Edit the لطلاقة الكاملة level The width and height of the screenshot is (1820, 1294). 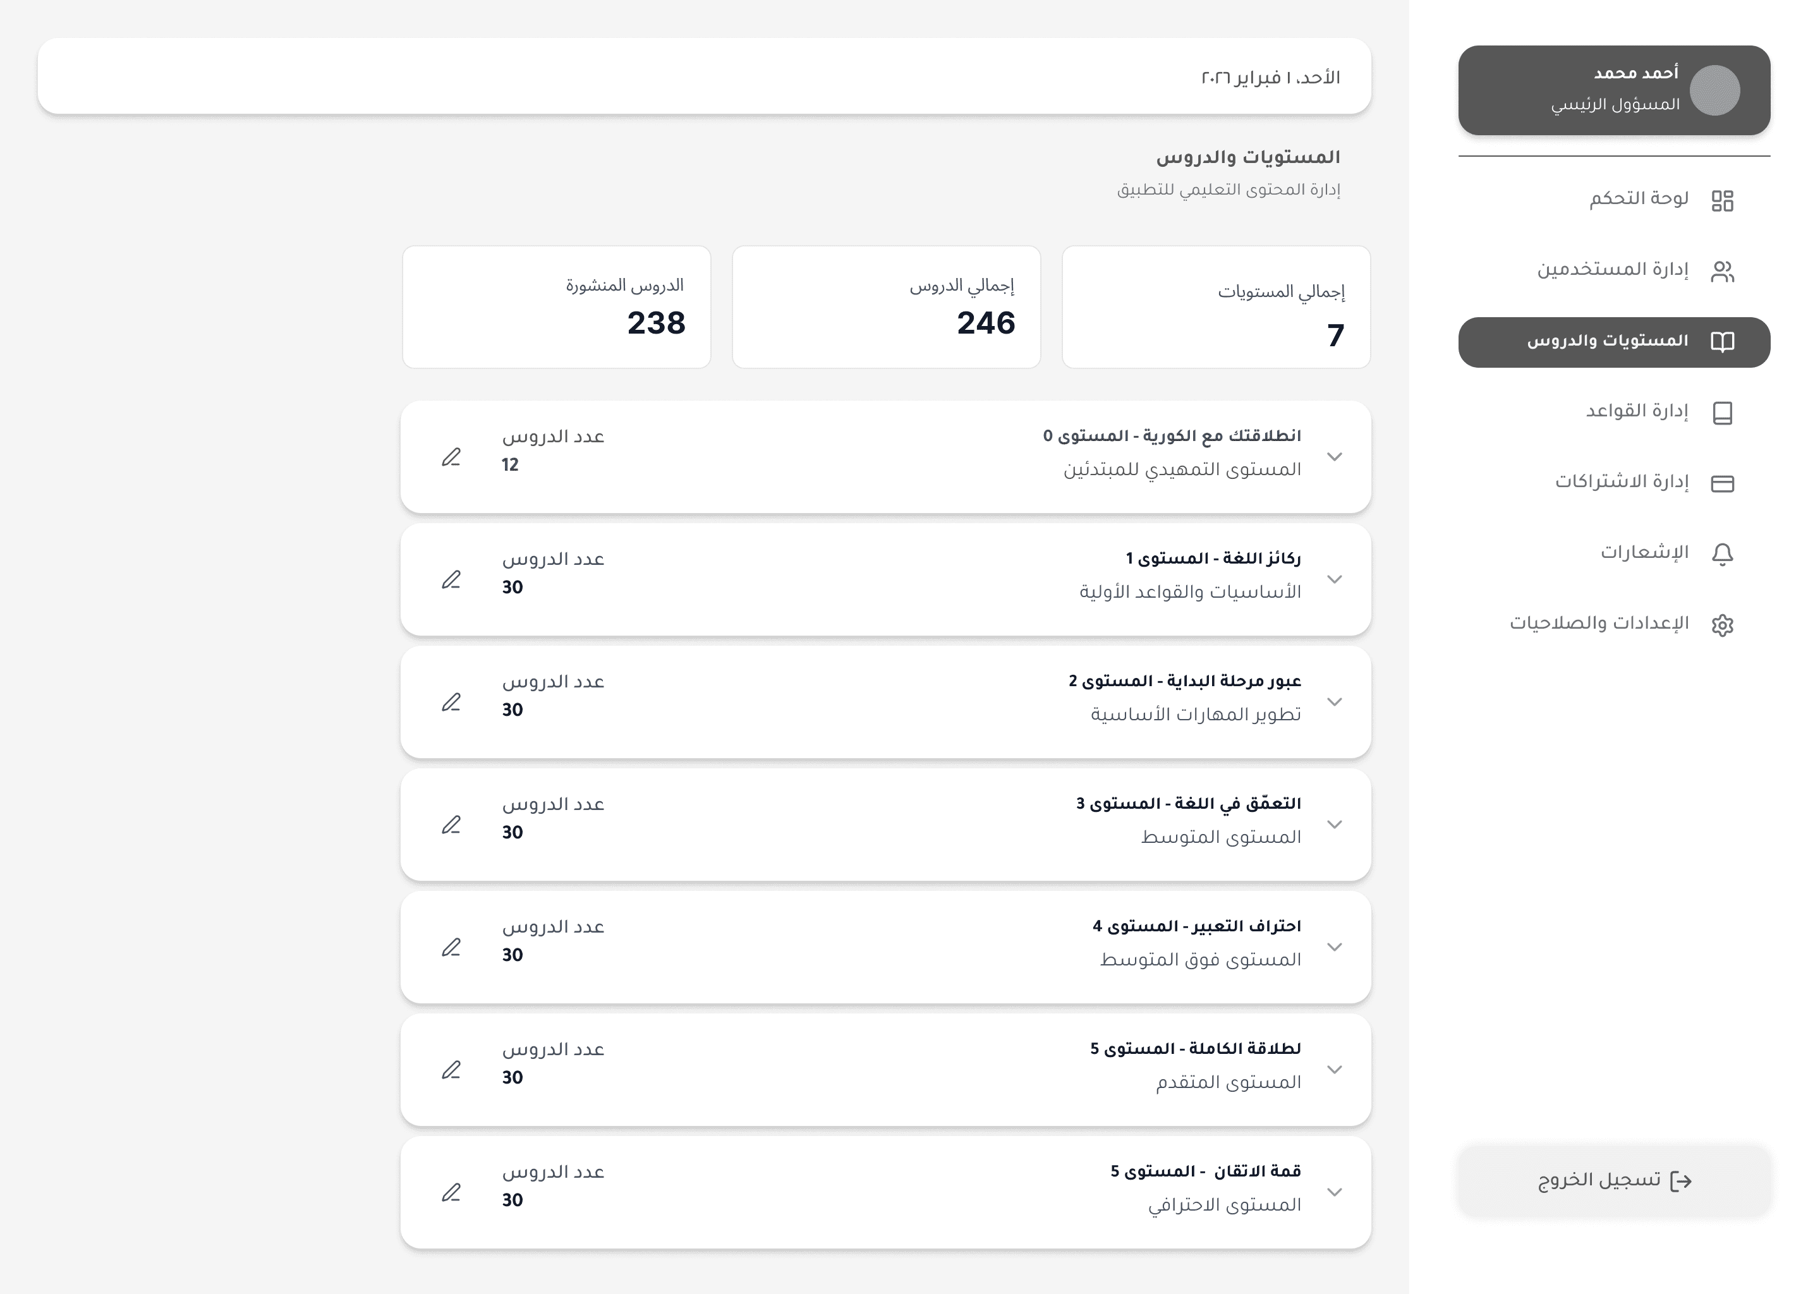451,1070
